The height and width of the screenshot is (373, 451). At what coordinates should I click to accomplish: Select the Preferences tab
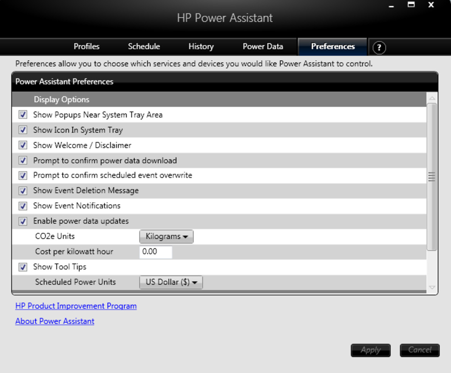[x=333, y=47]
